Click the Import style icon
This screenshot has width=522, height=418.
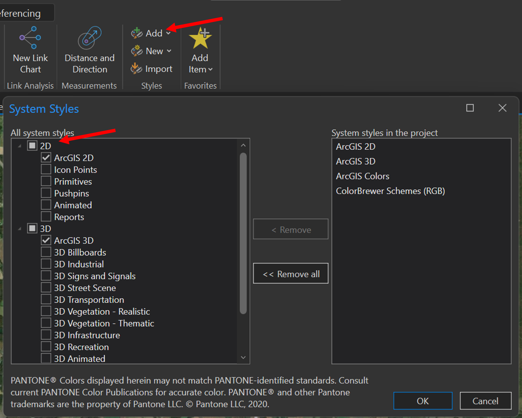point(136,69)
